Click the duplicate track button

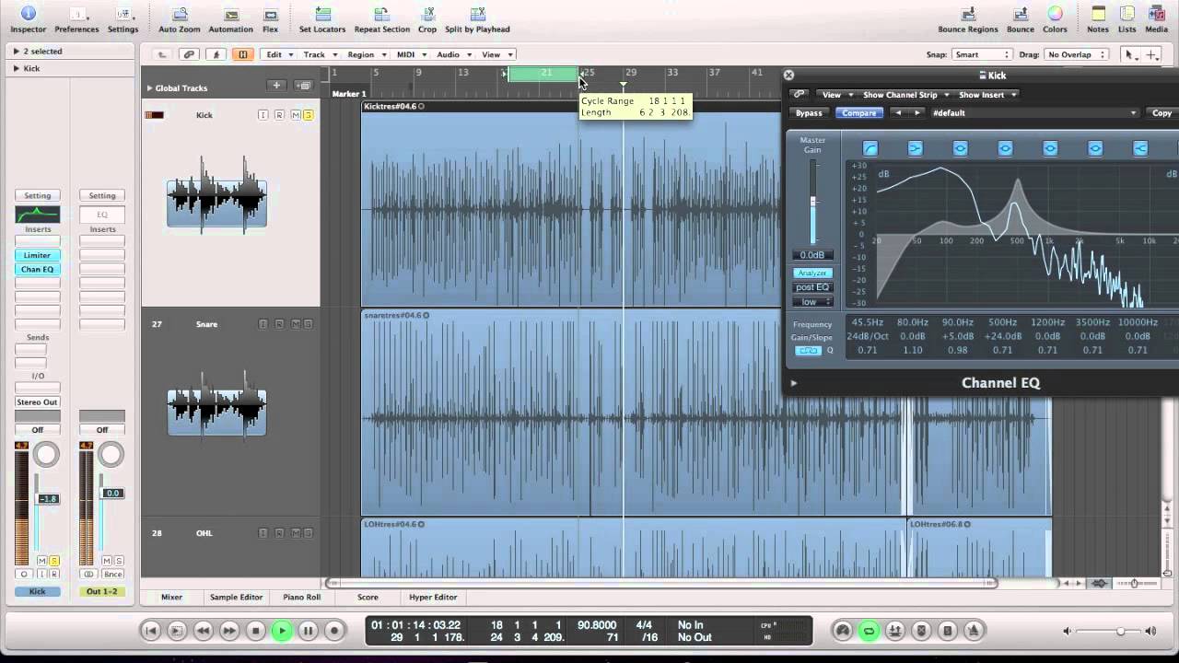pos(303,86)
